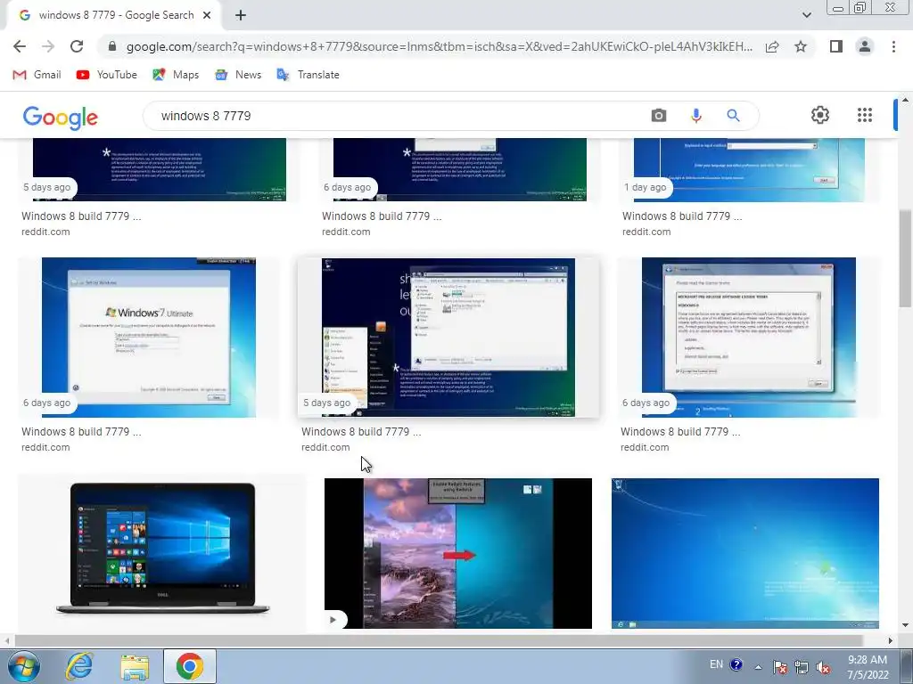Open Action Center flag icon
The height and width of the screenshot is (684, 913).
(x=780, y=667)
